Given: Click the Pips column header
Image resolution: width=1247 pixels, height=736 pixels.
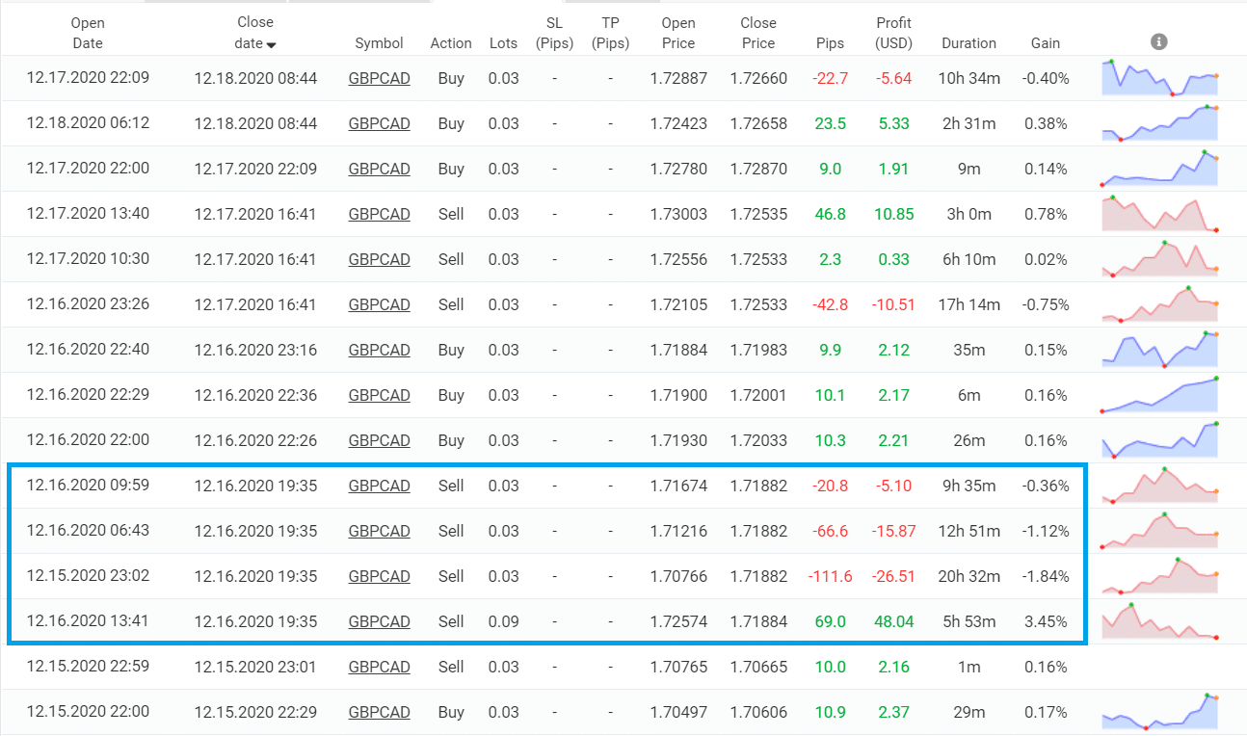Looking at the screenshot, I should 830,43.
